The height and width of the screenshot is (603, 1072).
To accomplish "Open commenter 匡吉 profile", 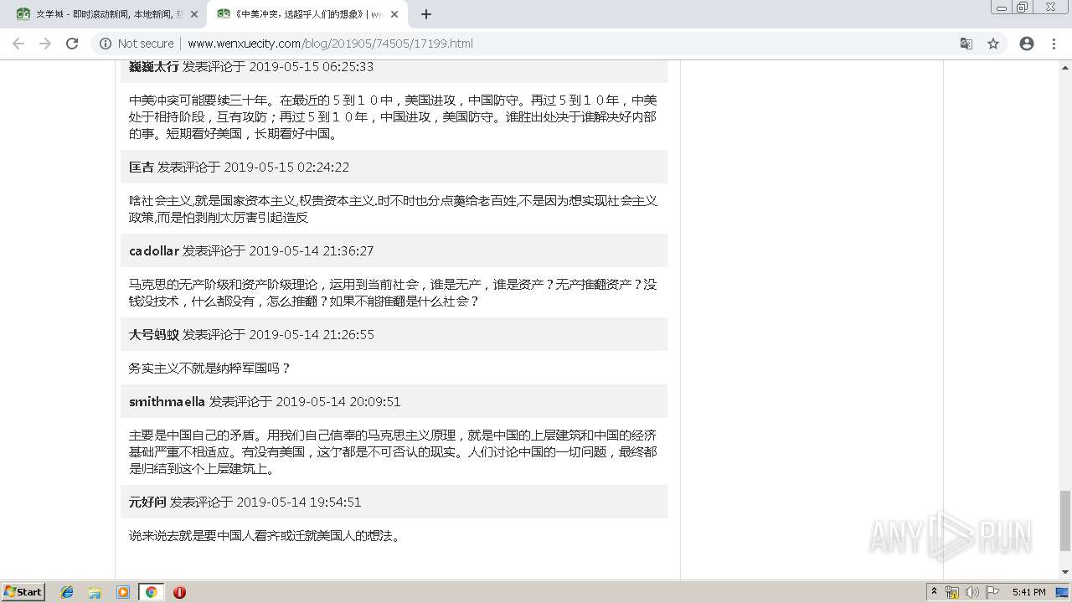I will [142, 167].
